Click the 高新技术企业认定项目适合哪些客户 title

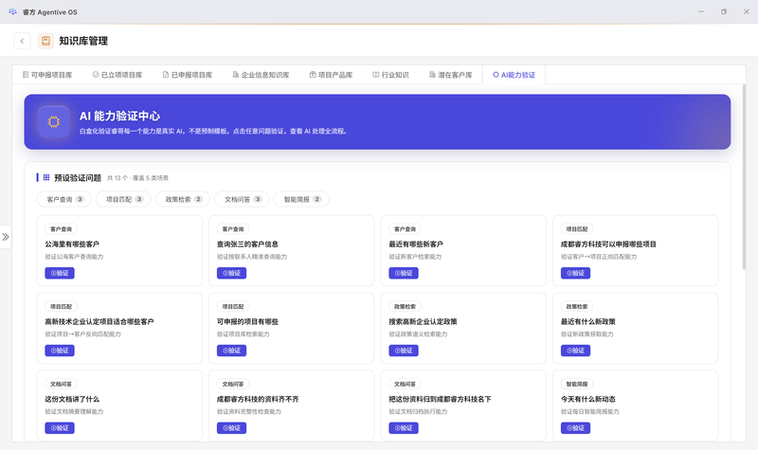click(x=99, y=321)
